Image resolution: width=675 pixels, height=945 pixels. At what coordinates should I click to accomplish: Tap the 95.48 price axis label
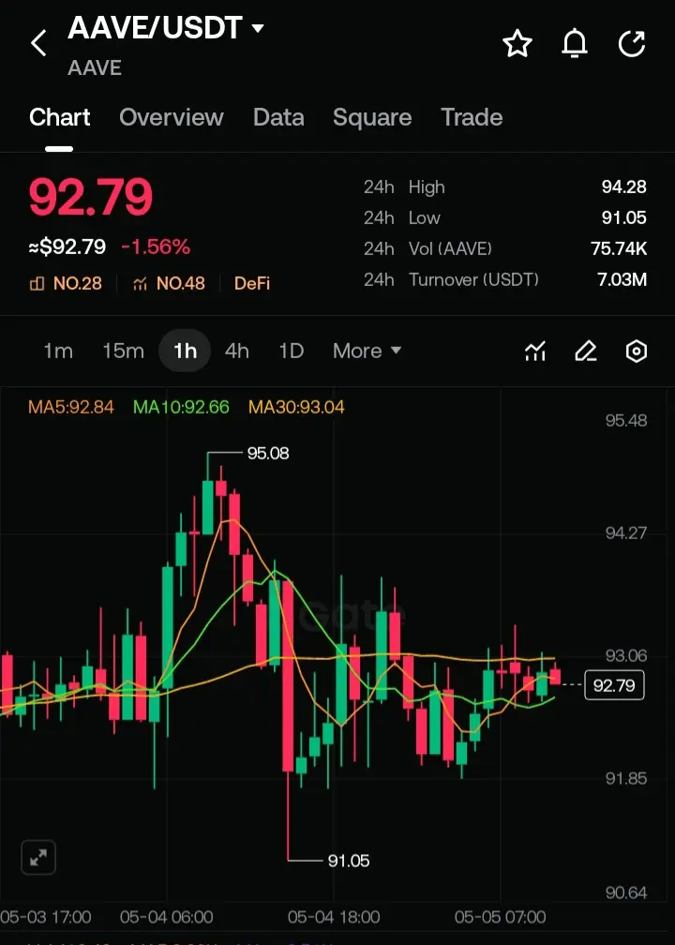click(x=626, y=420)
